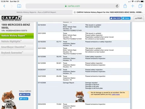Switch to Vehicle History Reports tab
Screen dimensions: 145x109
36,12
